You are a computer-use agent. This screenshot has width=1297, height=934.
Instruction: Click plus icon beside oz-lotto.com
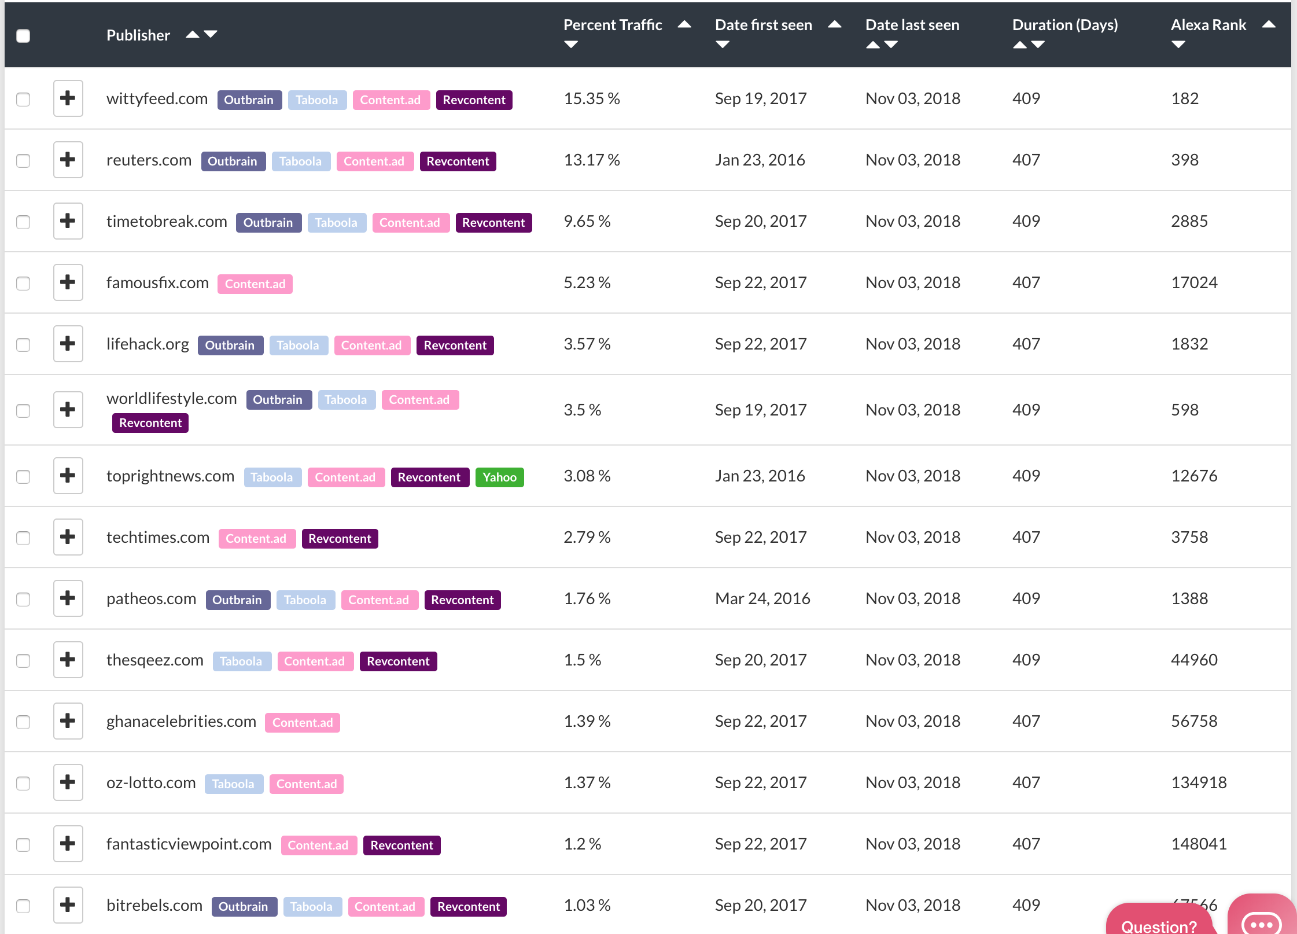point(68,782)
